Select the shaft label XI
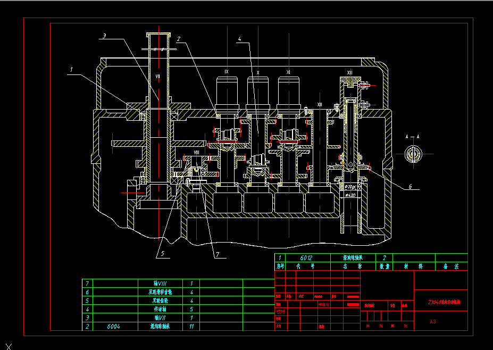The image size is (493, 350). click(288, 72)
